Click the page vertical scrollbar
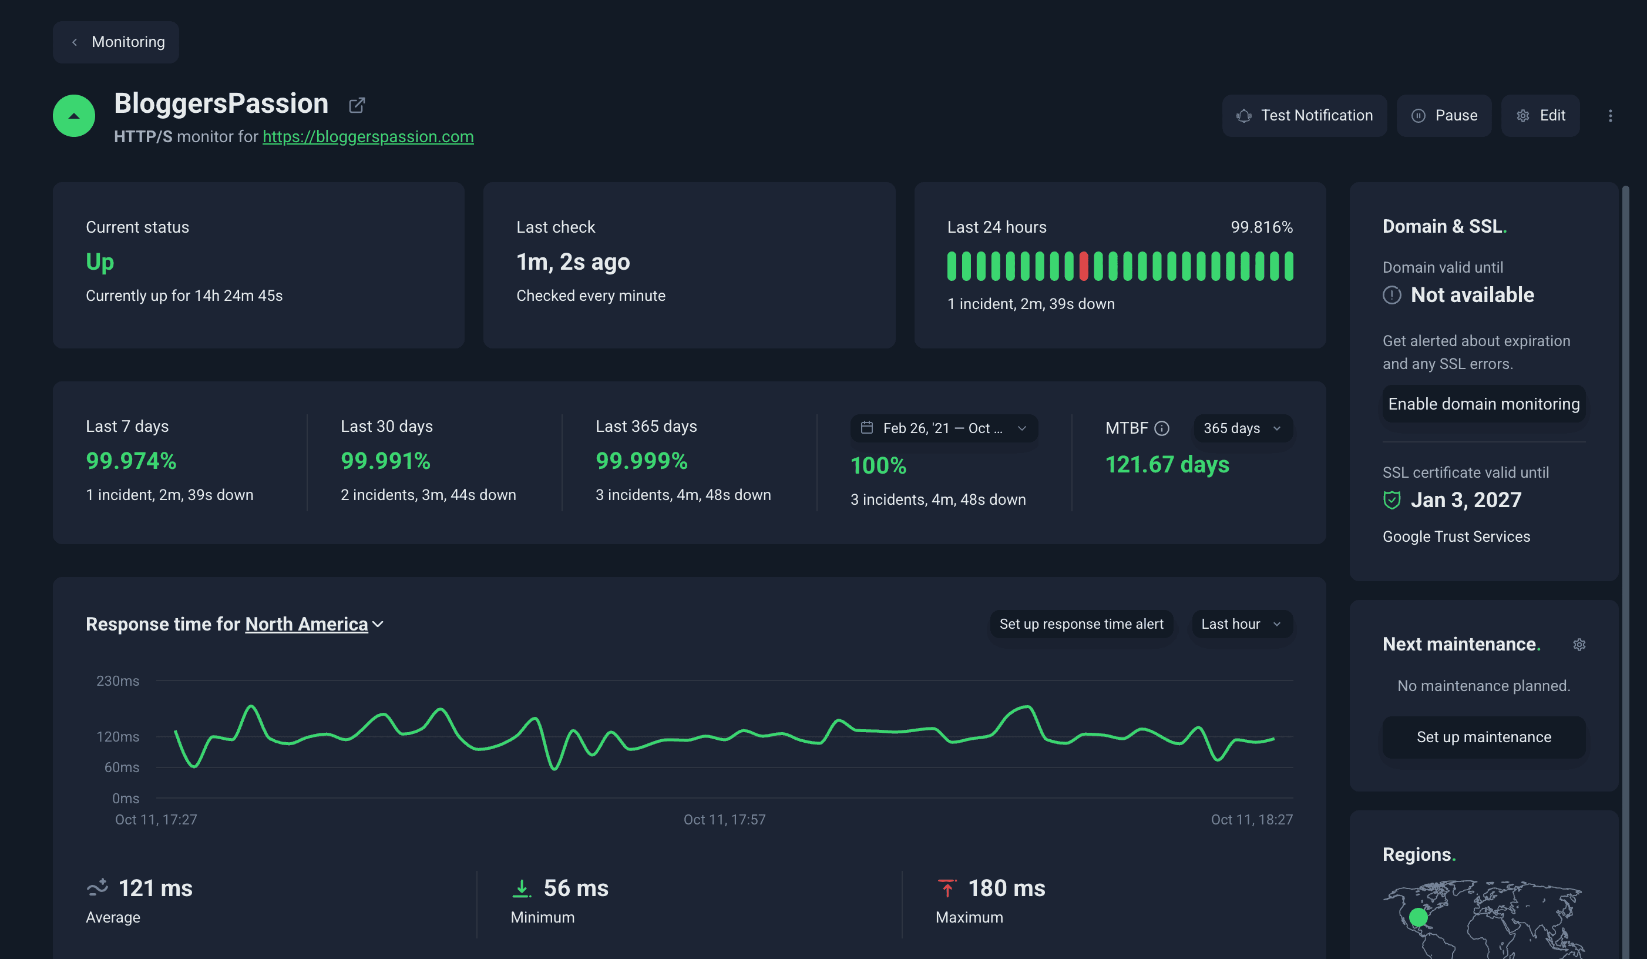This screenshot has height=959, width=1647. click(1625, 572)
